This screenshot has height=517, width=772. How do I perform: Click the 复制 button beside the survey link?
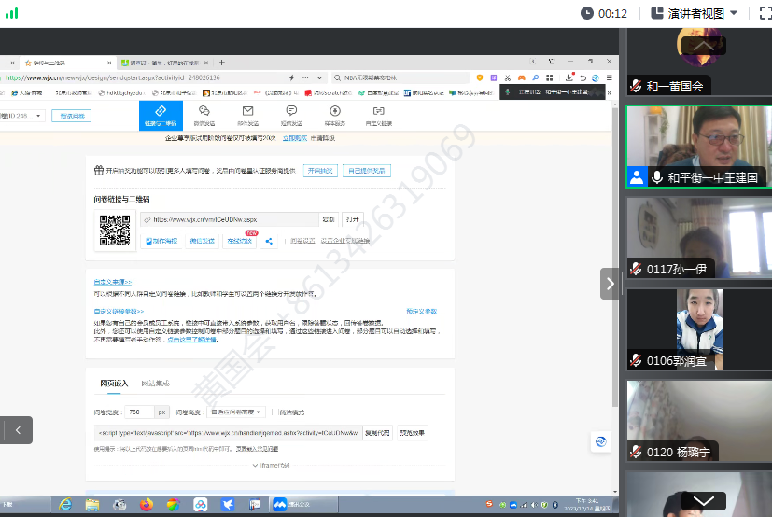point(329,219)
